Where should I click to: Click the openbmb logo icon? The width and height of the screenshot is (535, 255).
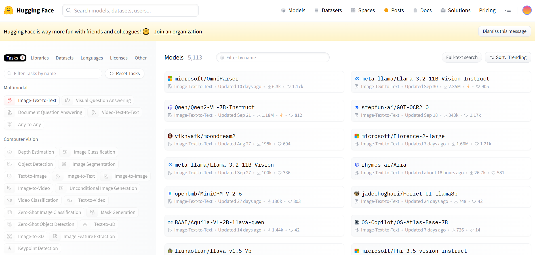click(170, 194)
